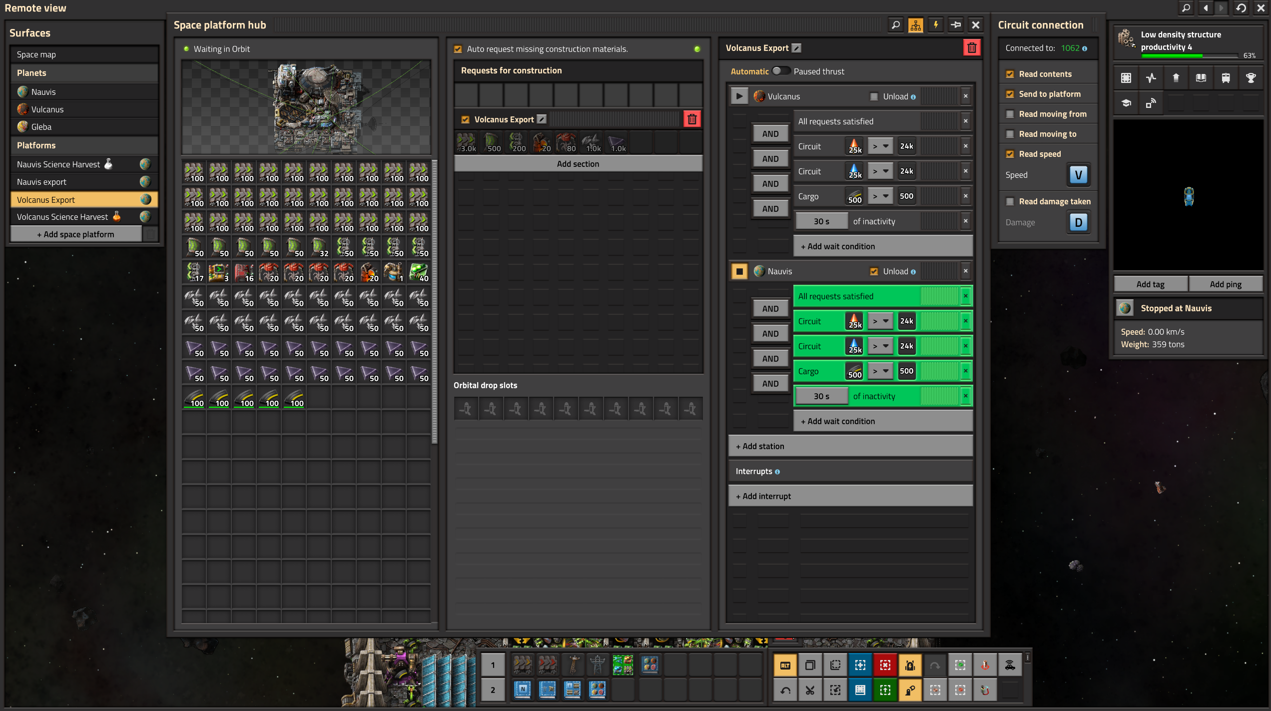Click the research progress bar at 63%

point(1189,55)
